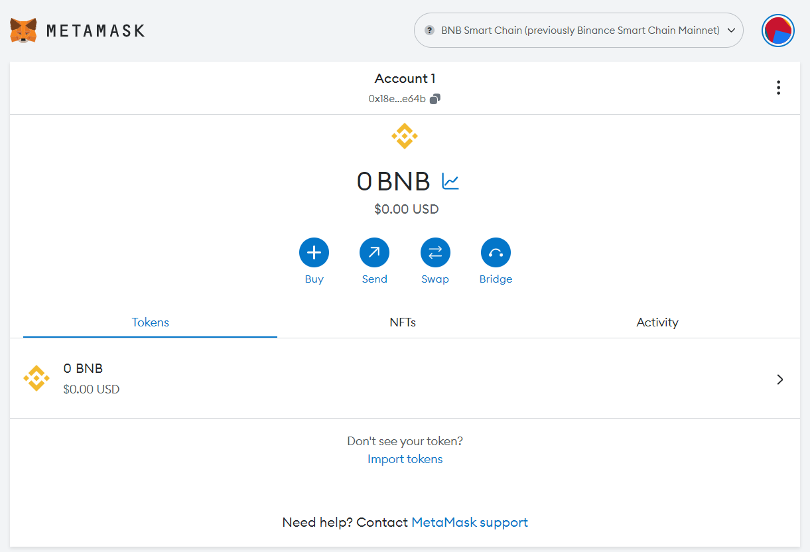Open the portfolio chart icon next to 0 BNB
This screenshot has width=810, height=552.
coord(450,181)
